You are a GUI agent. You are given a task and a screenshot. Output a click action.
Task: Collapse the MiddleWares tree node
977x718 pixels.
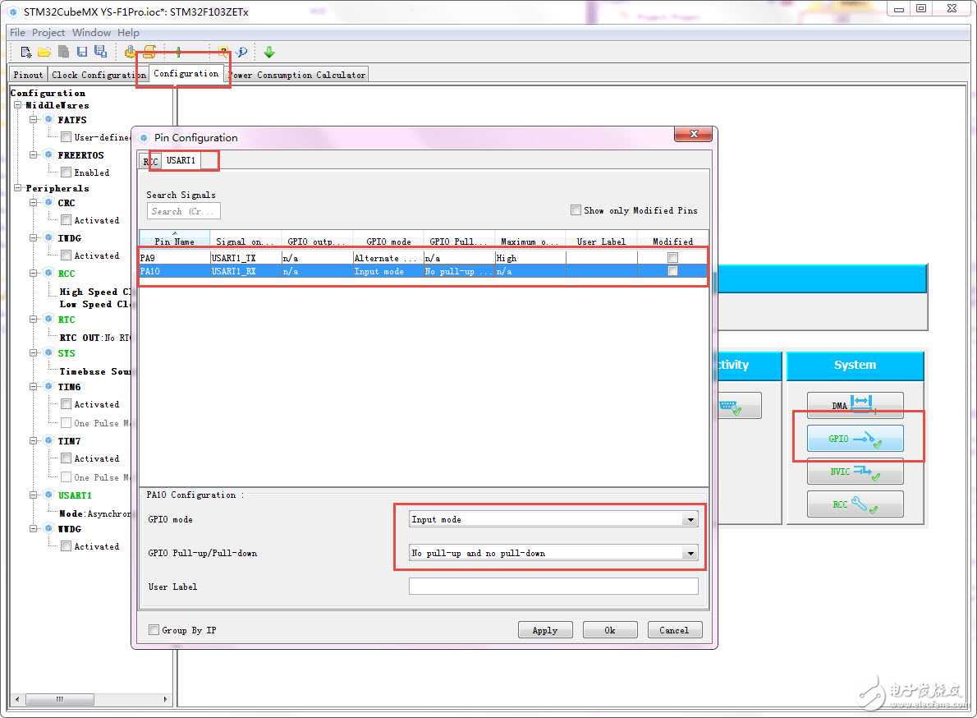(18, 104)
